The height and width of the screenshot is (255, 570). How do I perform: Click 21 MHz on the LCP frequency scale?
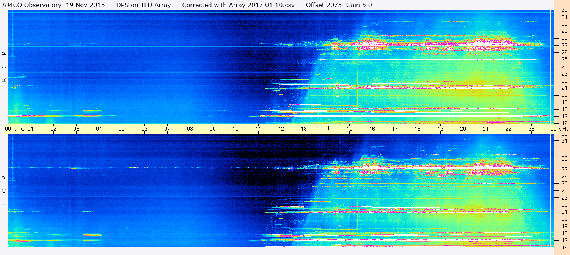[564, 212]
